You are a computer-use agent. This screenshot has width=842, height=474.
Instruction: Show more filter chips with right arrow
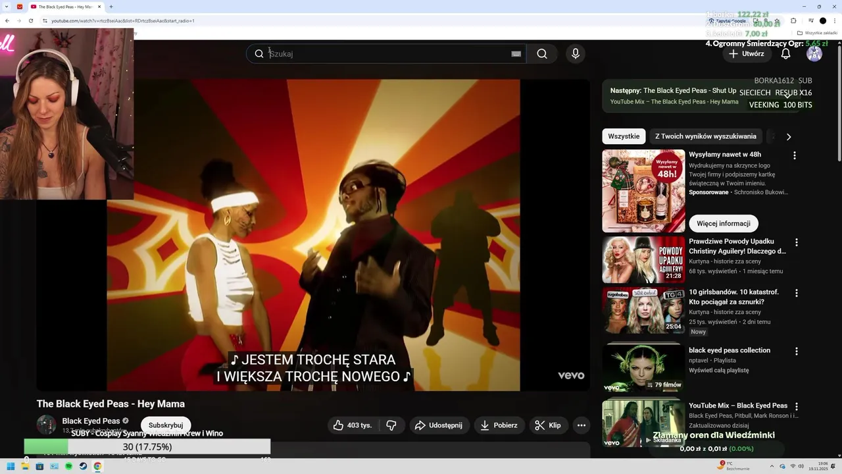pyautogui.click(x=789, y=137)
